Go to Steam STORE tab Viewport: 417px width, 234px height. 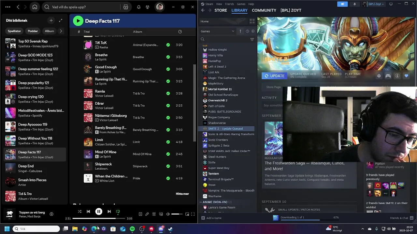click(x=221, y=10)
